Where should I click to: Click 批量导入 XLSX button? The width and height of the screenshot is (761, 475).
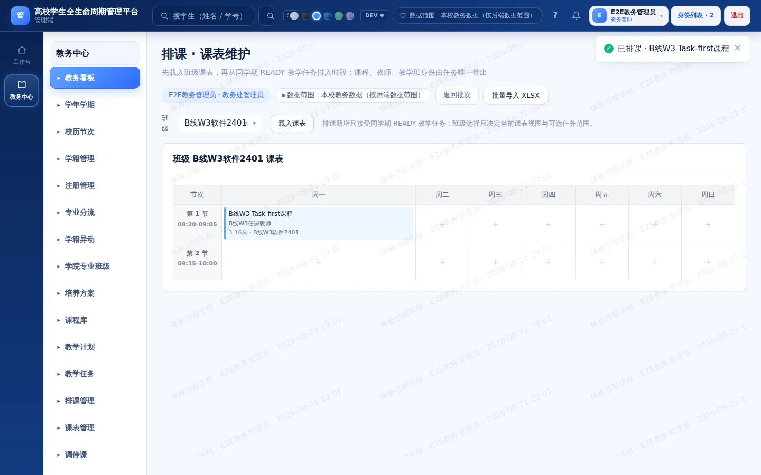[516, 95]
